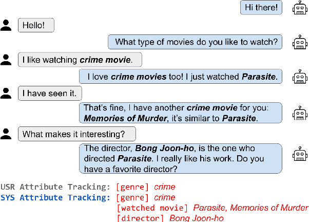309x222 pixels.
Task: Select the 'I have seen it.' bubble
Action: pos(50,94)
